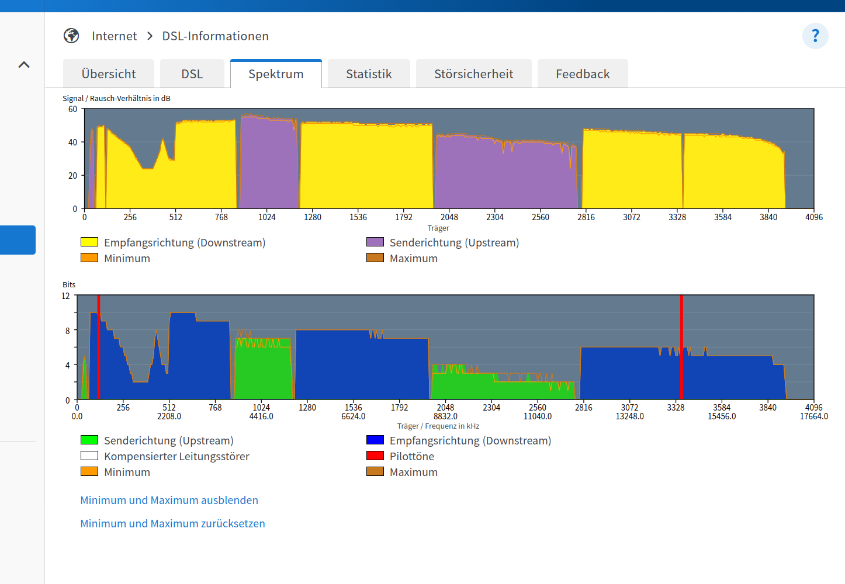Open the Störsicherheit tab
The width and height of the screenshot is (845, 584).
tap(474, 74)
